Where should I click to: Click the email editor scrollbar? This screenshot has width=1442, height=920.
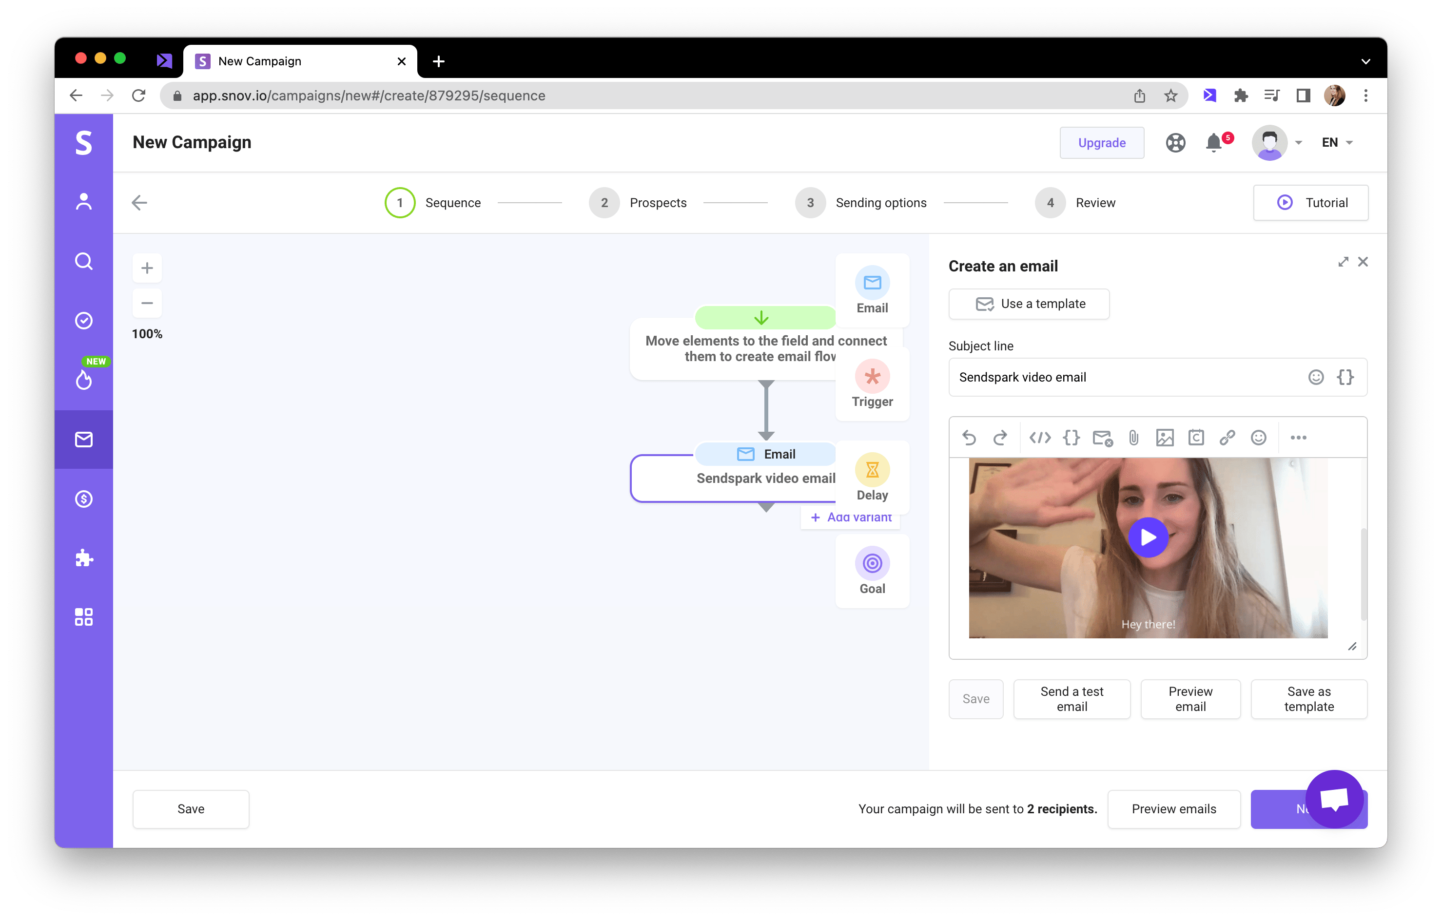[1364, 575]
